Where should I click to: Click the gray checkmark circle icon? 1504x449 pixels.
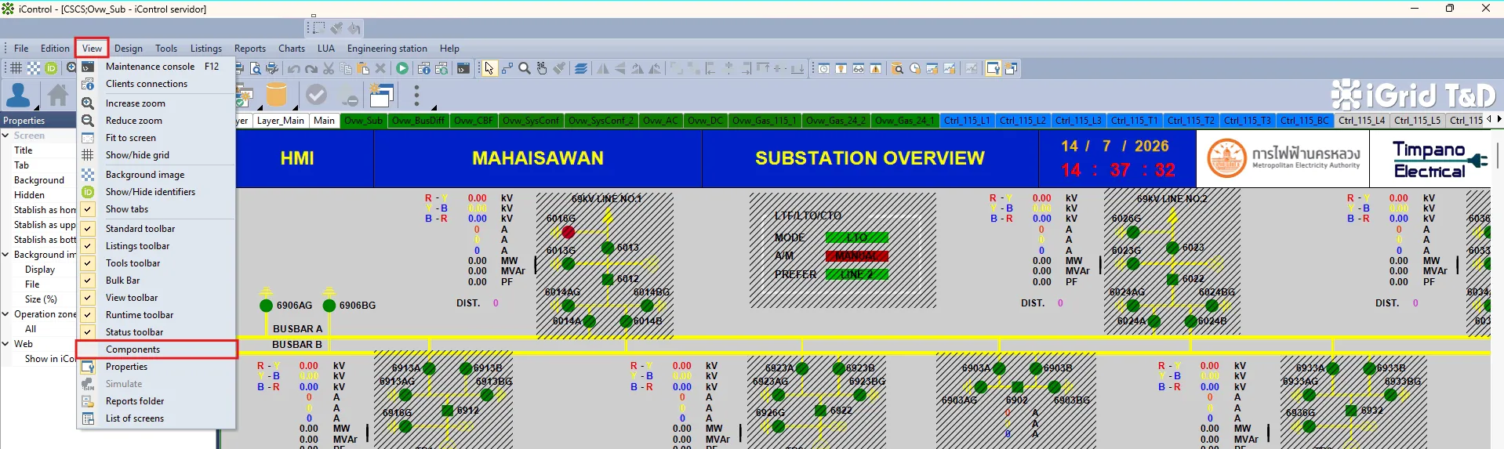(x=317, y=96)
